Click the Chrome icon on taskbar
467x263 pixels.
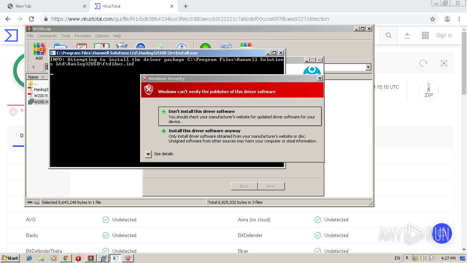click(66, 258)
